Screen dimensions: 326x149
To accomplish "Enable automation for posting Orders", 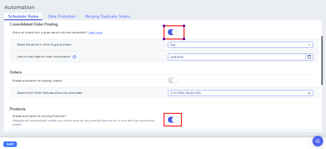I will pos(173,81).
